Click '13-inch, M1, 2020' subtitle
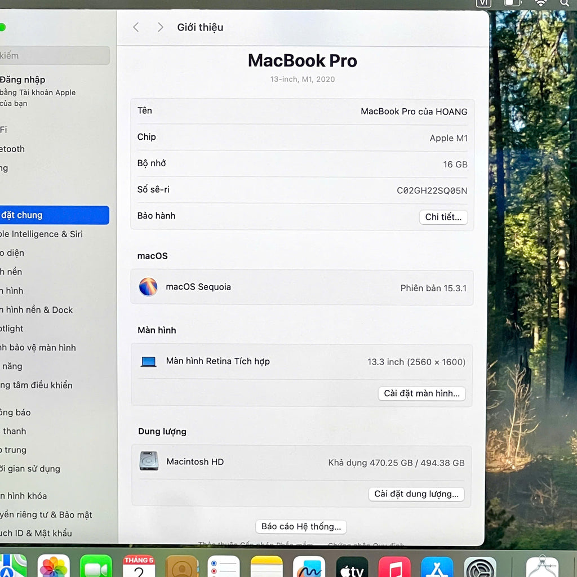 click(x=303, y=79)
